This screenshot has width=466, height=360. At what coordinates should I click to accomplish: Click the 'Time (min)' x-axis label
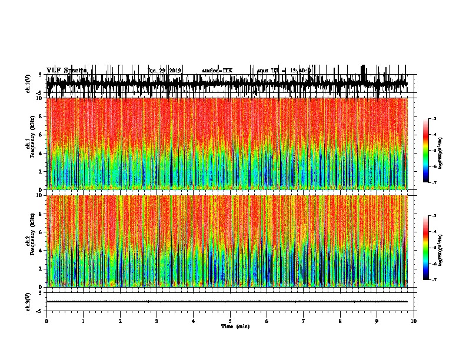tap(235, 326)
